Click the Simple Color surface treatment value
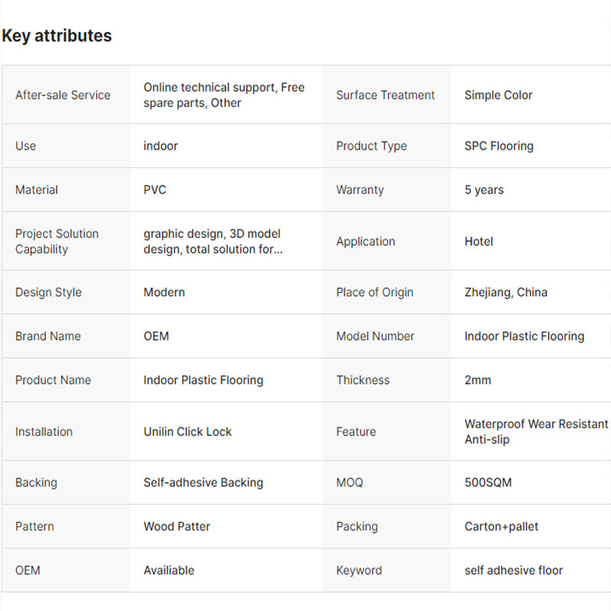 [x=498, y=95]
